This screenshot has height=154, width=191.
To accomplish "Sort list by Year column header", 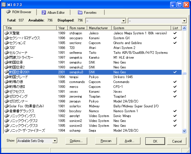I will [62, 28].
